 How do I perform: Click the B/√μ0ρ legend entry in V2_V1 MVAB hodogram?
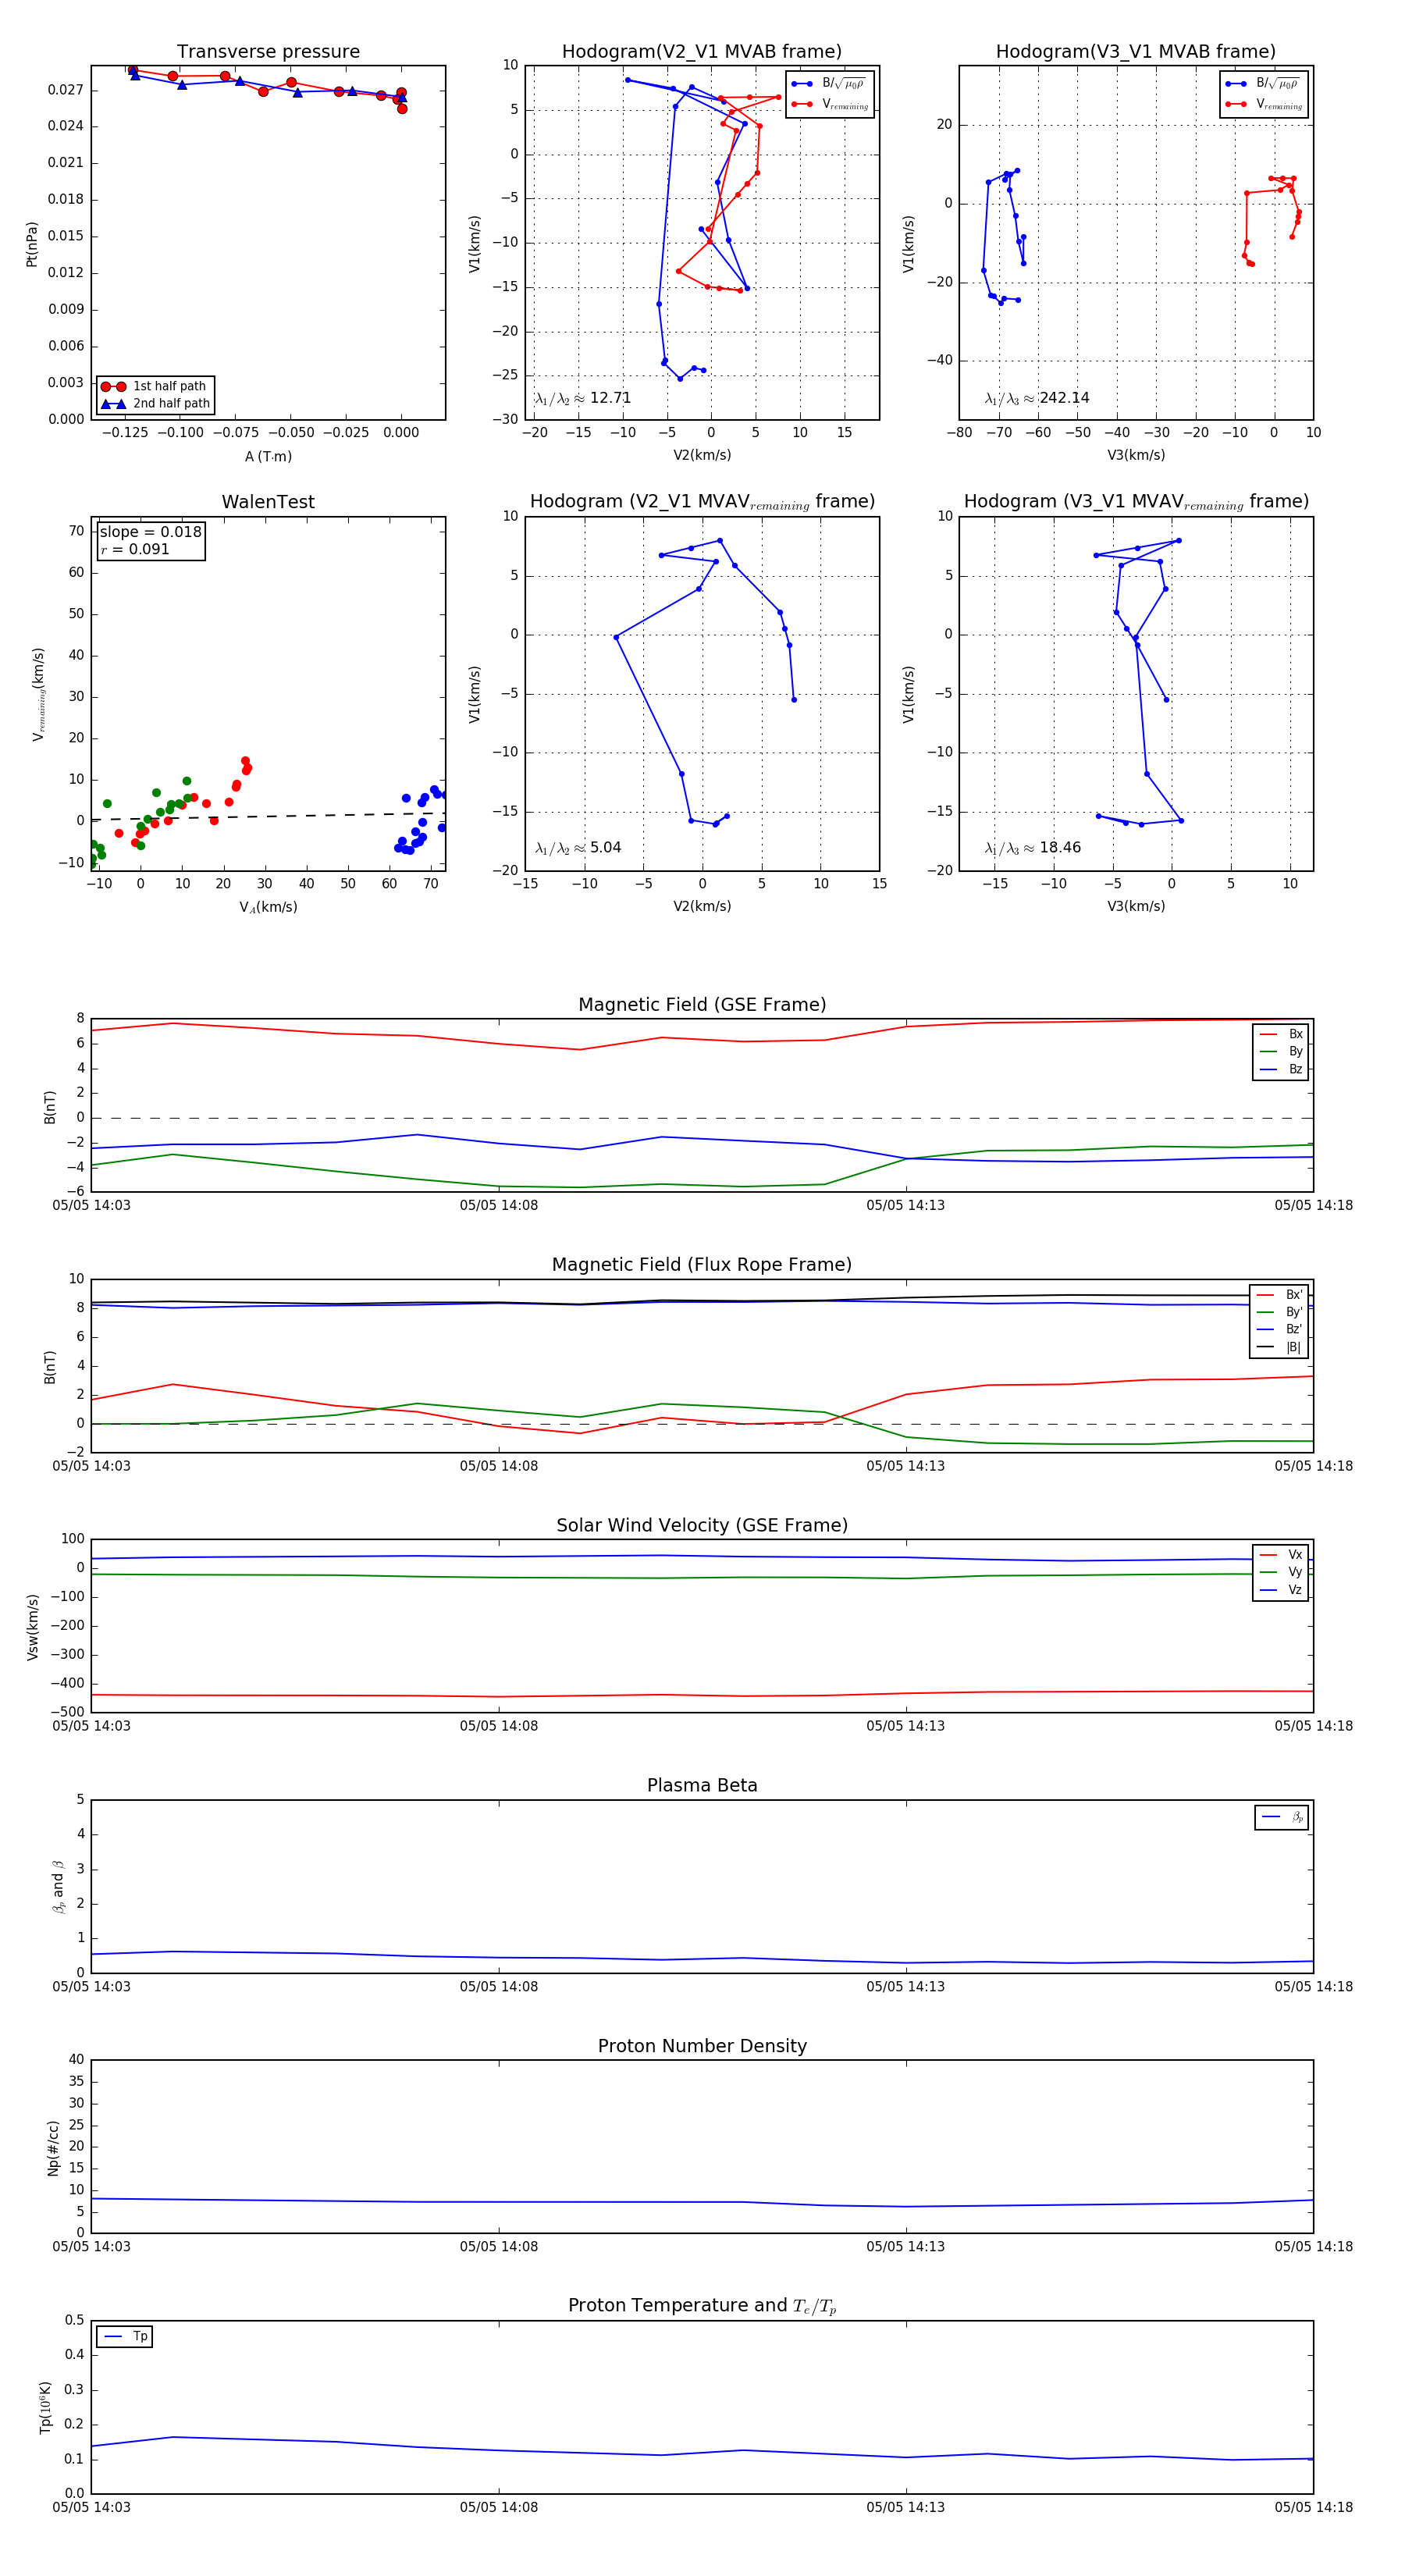(x=829, y=84)
